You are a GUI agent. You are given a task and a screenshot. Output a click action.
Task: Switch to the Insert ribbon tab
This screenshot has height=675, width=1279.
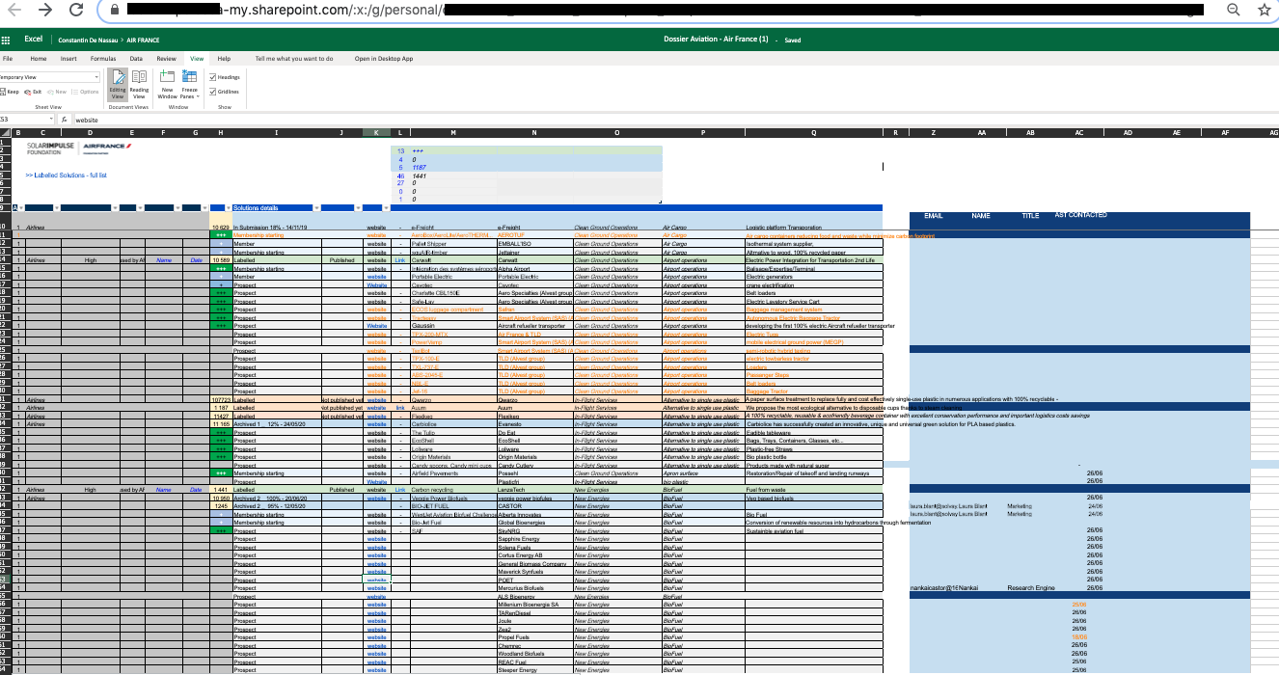pos(68,59)
